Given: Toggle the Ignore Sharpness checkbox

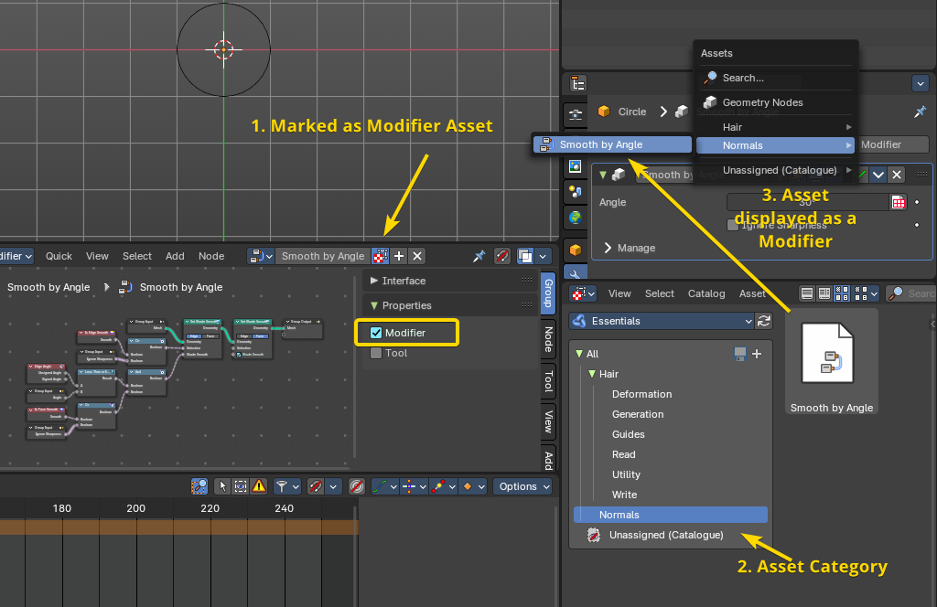Looking at the screenshot, I should pyautogui.click(x=733, y=225).
